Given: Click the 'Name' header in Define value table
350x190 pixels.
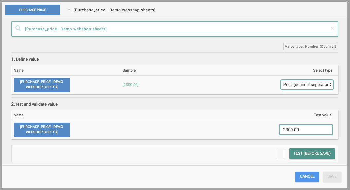Looking at the screenshot, I should [19, 70].
